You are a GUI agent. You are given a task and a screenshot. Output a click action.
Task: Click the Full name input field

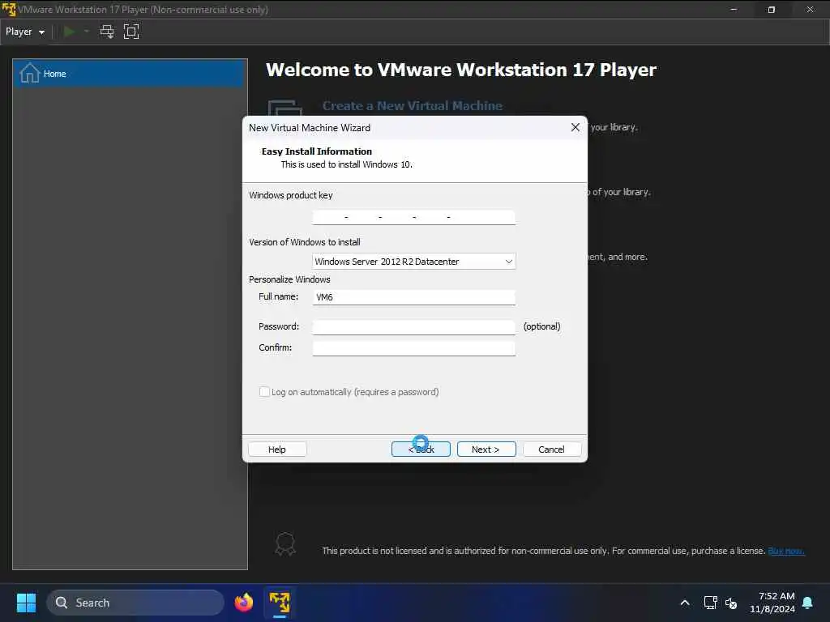(x=413, y=297)
